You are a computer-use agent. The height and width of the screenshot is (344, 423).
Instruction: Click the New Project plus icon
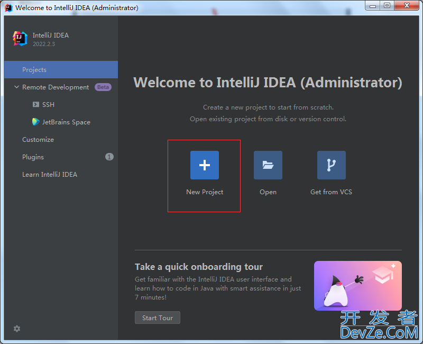[205, 165]
